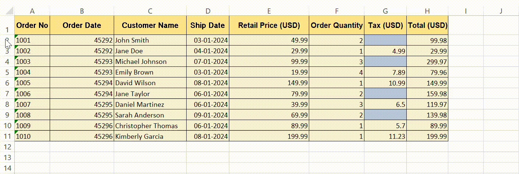
Task: Click the 'Order No' header cell
Action: [x=32, y=25]
